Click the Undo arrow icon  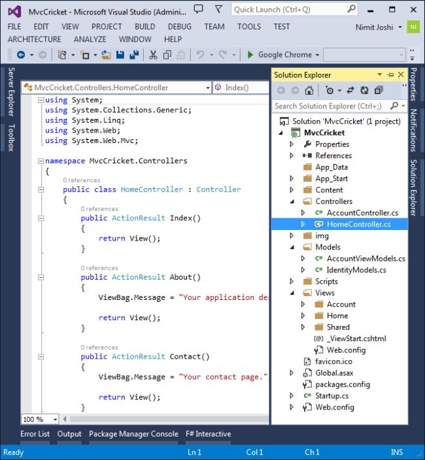coord(200,55)
